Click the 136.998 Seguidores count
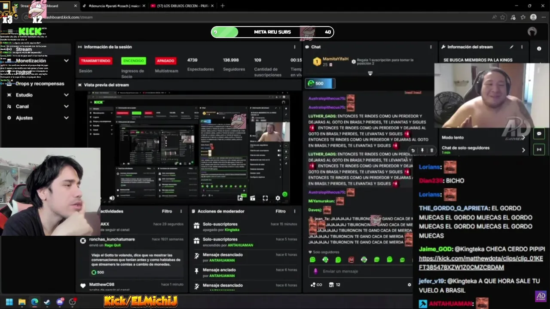 tap(231, 60)
